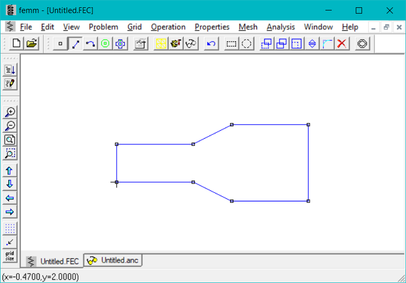The image size is (406, 283).
Task: Click the femm title bar app icon
Action: [11, 10]
